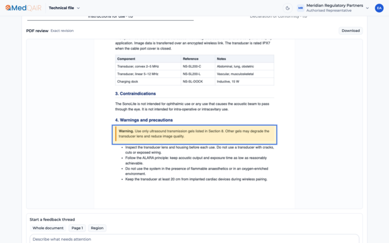389x243 pixels.
Task: Switch to Instructions for use tab
Action: click(110, 17)
